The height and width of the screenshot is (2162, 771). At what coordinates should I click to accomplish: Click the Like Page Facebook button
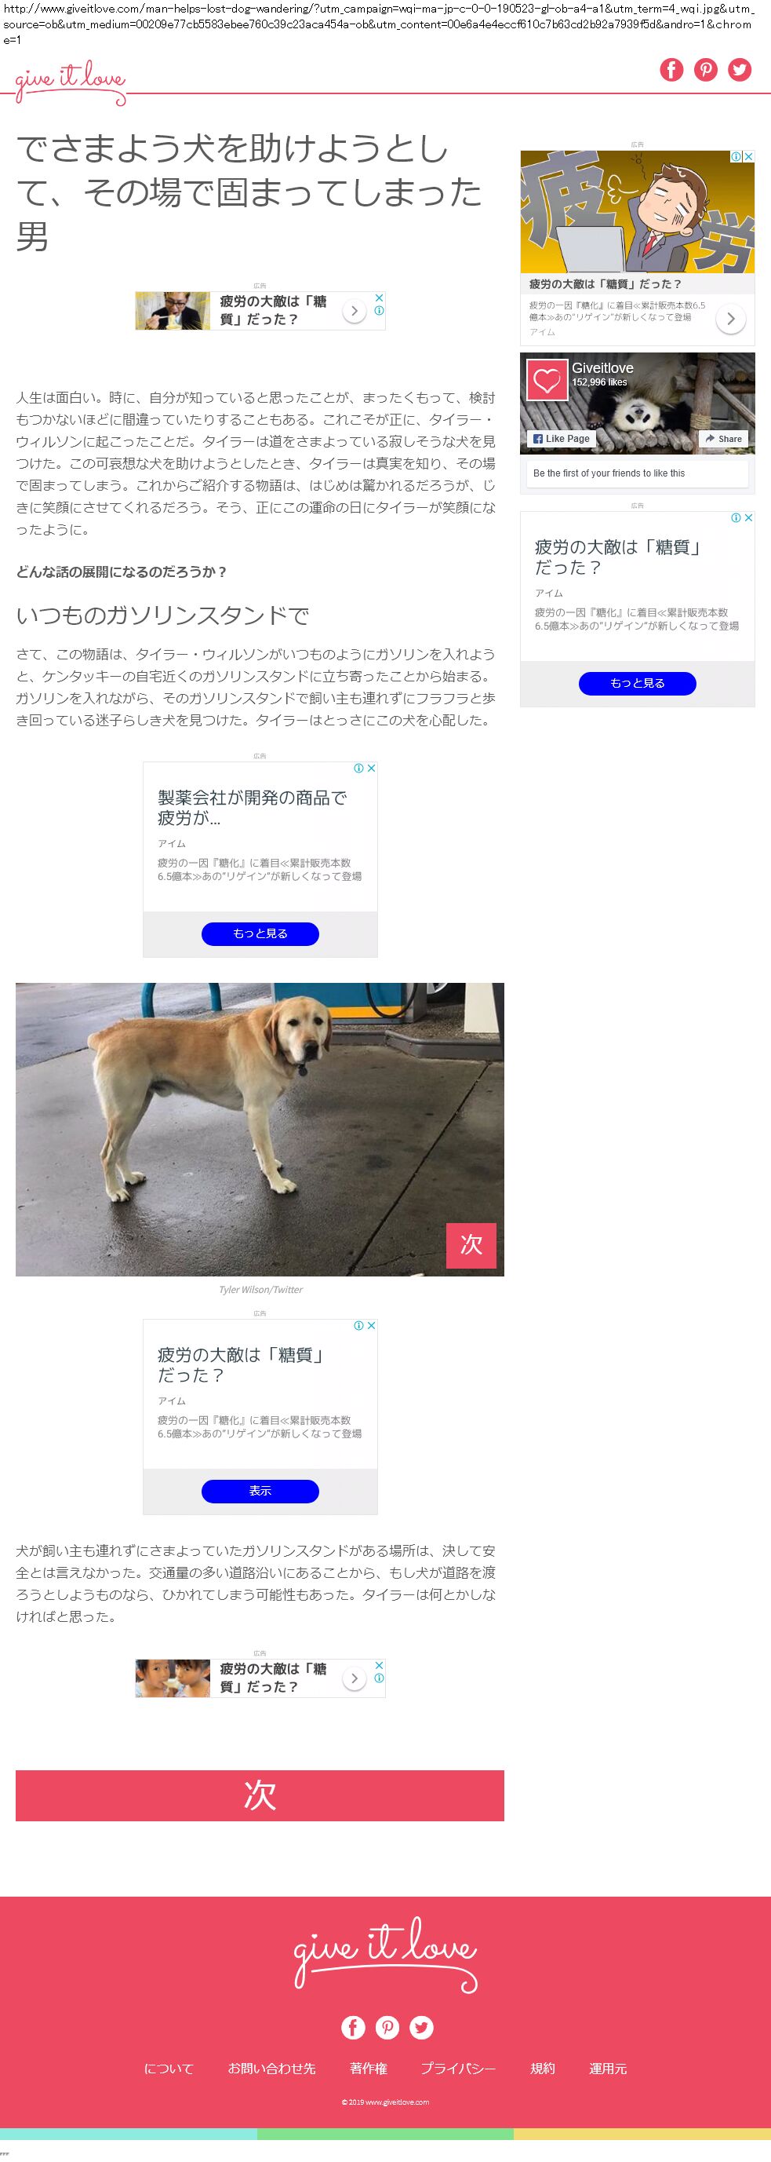click(x=562, y=438)
